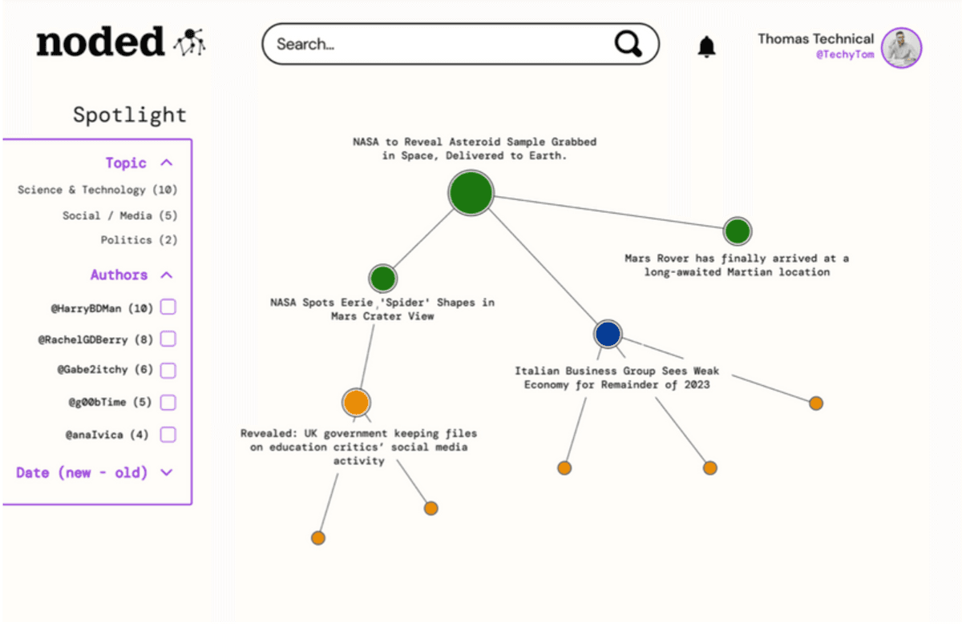Open the NASA to Reveal Asteroid Sample headline
962x626 pixels.
click(475, 149)
